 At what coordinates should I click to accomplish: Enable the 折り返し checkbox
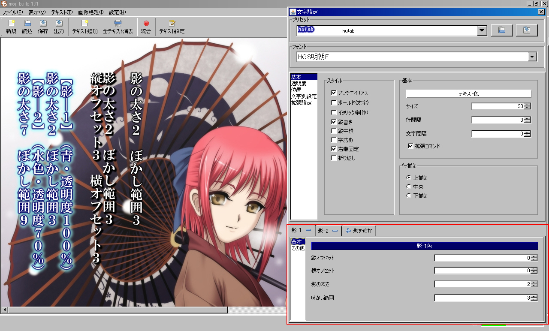coord(334,158)
